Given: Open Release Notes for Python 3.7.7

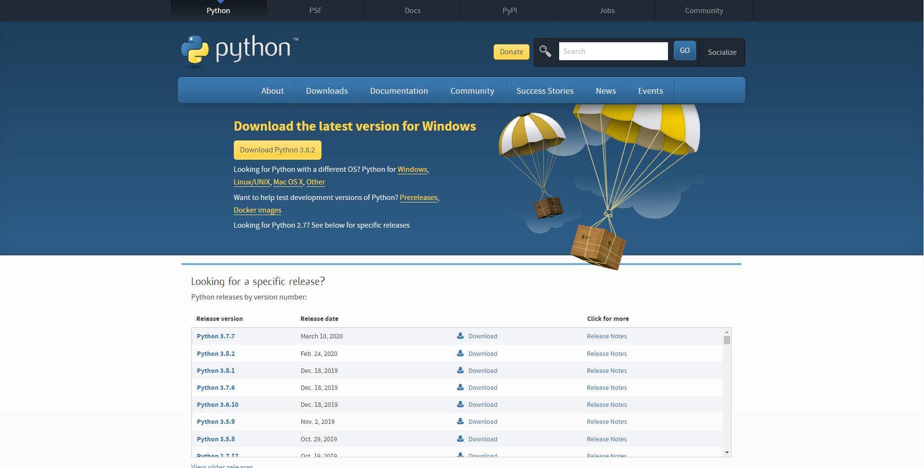Looking at the screenshot, I should point(607,336).
